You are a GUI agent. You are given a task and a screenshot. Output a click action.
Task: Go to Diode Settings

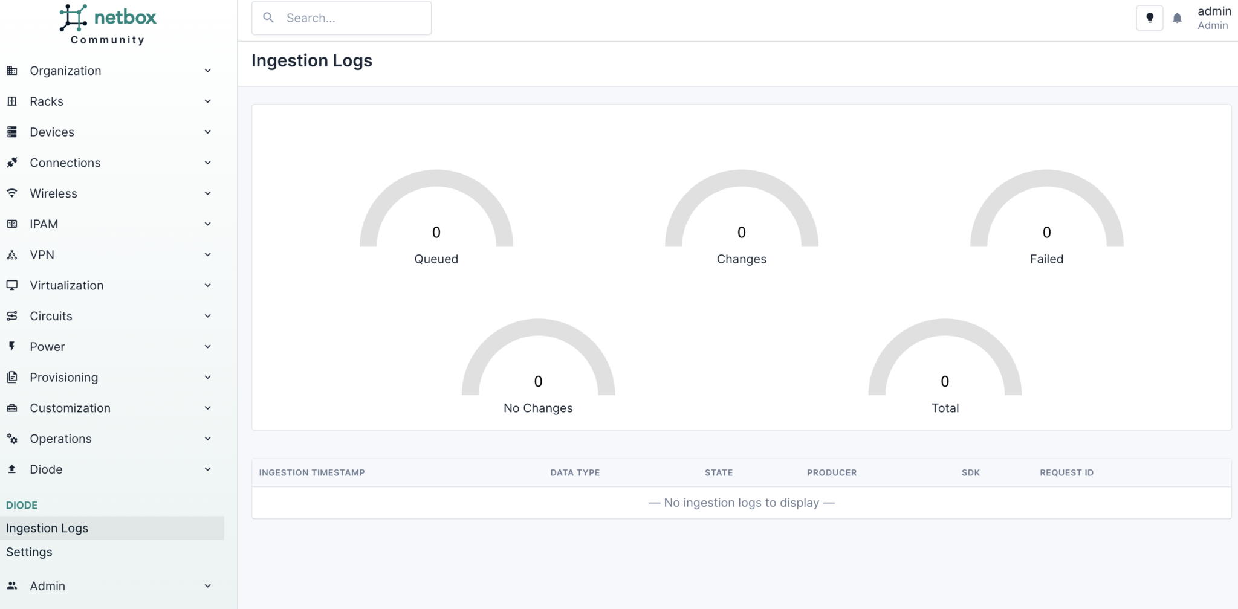28,552
